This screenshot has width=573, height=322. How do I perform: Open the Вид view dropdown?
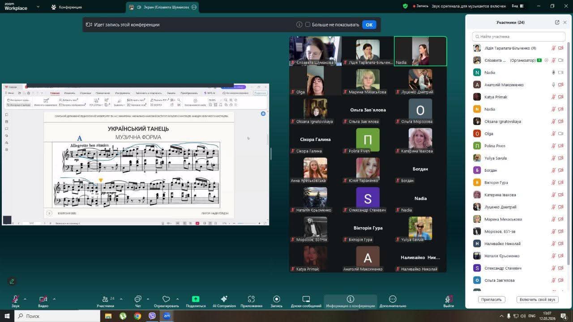(517, 6)
